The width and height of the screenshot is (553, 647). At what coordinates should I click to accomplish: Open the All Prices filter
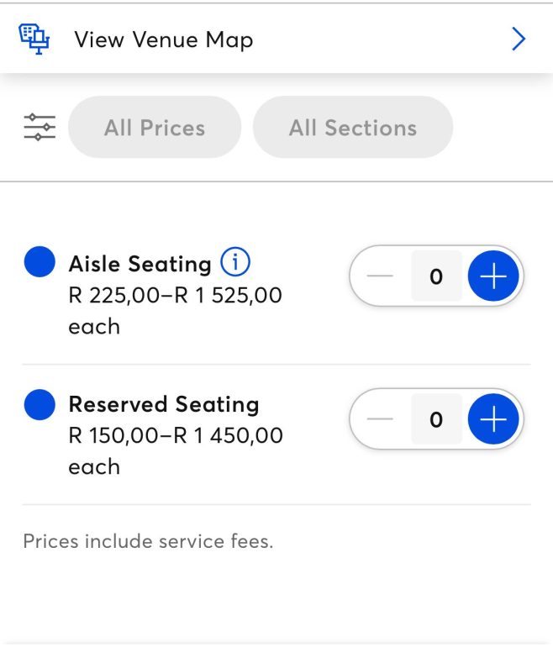coord(155,128)
